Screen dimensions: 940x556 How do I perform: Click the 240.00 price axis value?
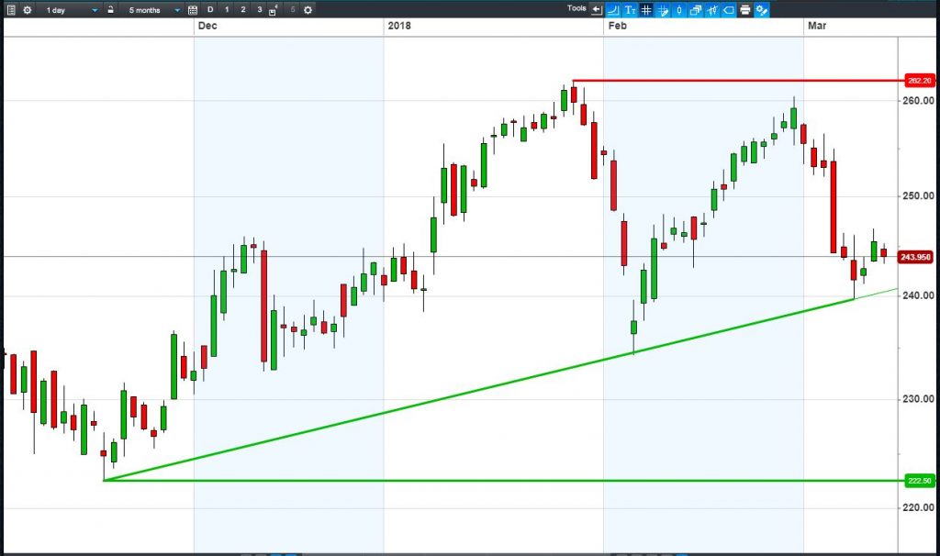click(x=918, y=295)
